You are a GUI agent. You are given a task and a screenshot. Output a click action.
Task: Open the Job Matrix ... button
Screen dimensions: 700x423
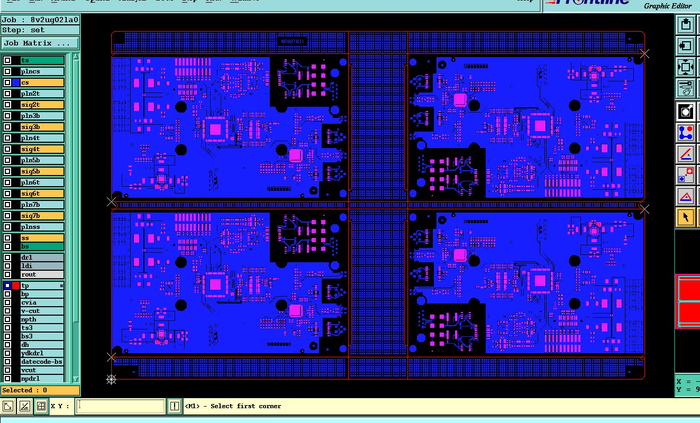click(x=40, y=43)
